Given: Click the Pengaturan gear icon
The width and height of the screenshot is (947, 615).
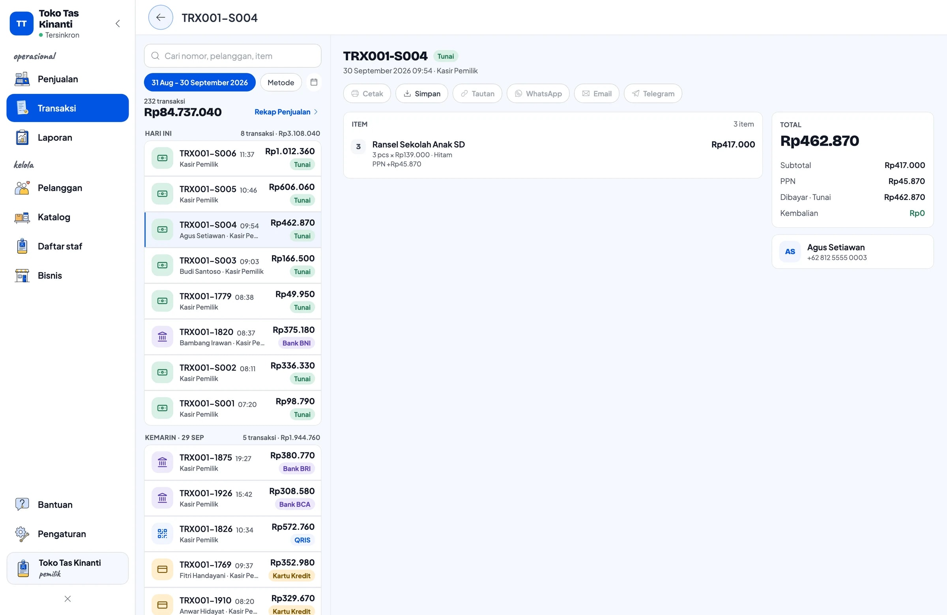Looking at the screenshot, I should 22,534.
